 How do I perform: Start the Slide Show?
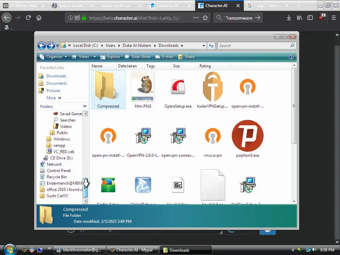pos(138,57)
